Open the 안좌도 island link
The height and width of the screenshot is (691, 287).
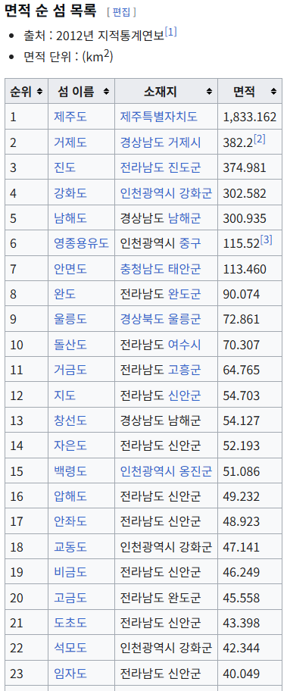pyautogui.click(x=70, y=522)
